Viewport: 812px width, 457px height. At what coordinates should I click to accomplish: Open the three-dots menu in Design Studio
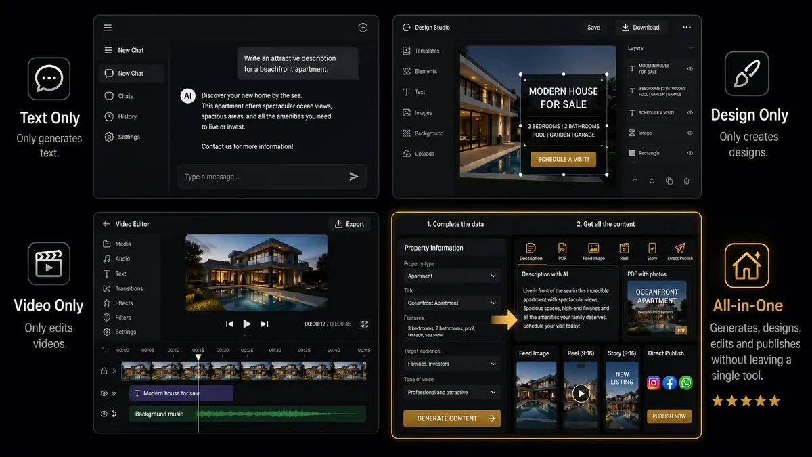tap(687, 28)
